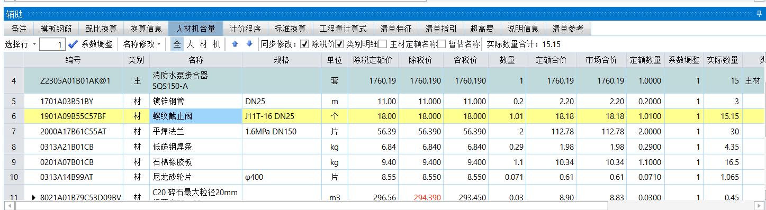Open the 清单特征 tab
The height and width of the screenshot is (210, 766).
tap(396, 29)
